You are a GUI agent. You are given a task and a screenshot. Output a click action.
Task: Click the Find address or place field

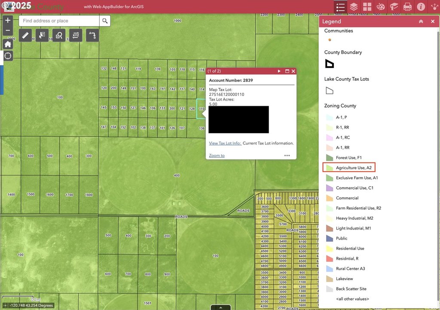pyautogui.click(x=59, y=21)
